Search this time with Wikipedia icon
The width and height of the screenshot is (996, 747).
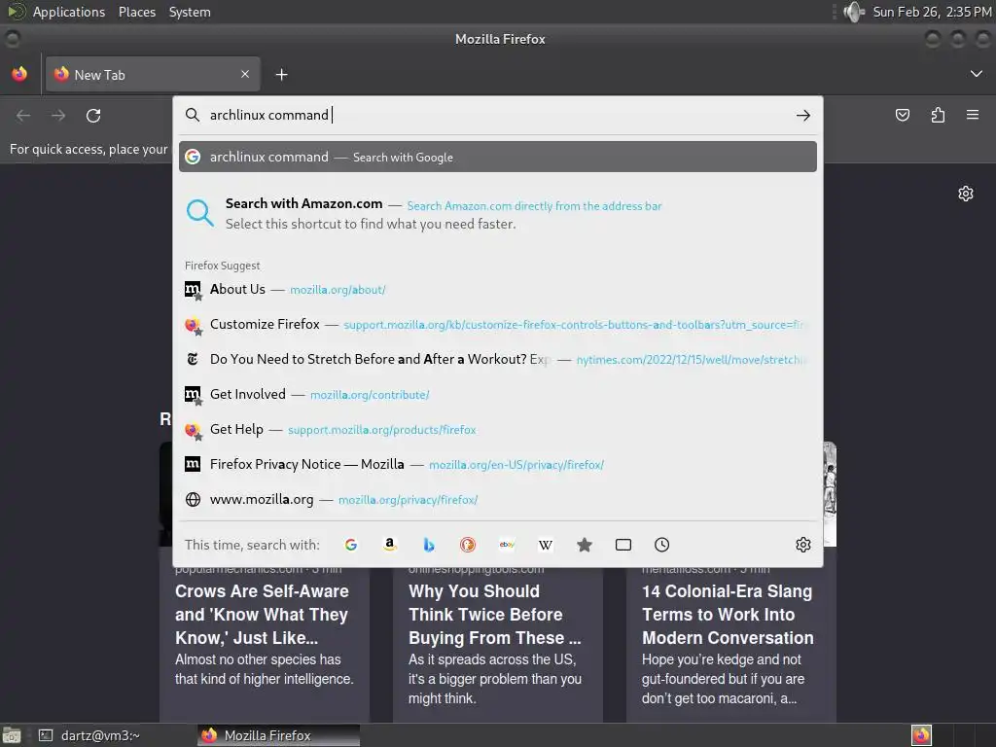pyautogui.click(x=546, y=545)
